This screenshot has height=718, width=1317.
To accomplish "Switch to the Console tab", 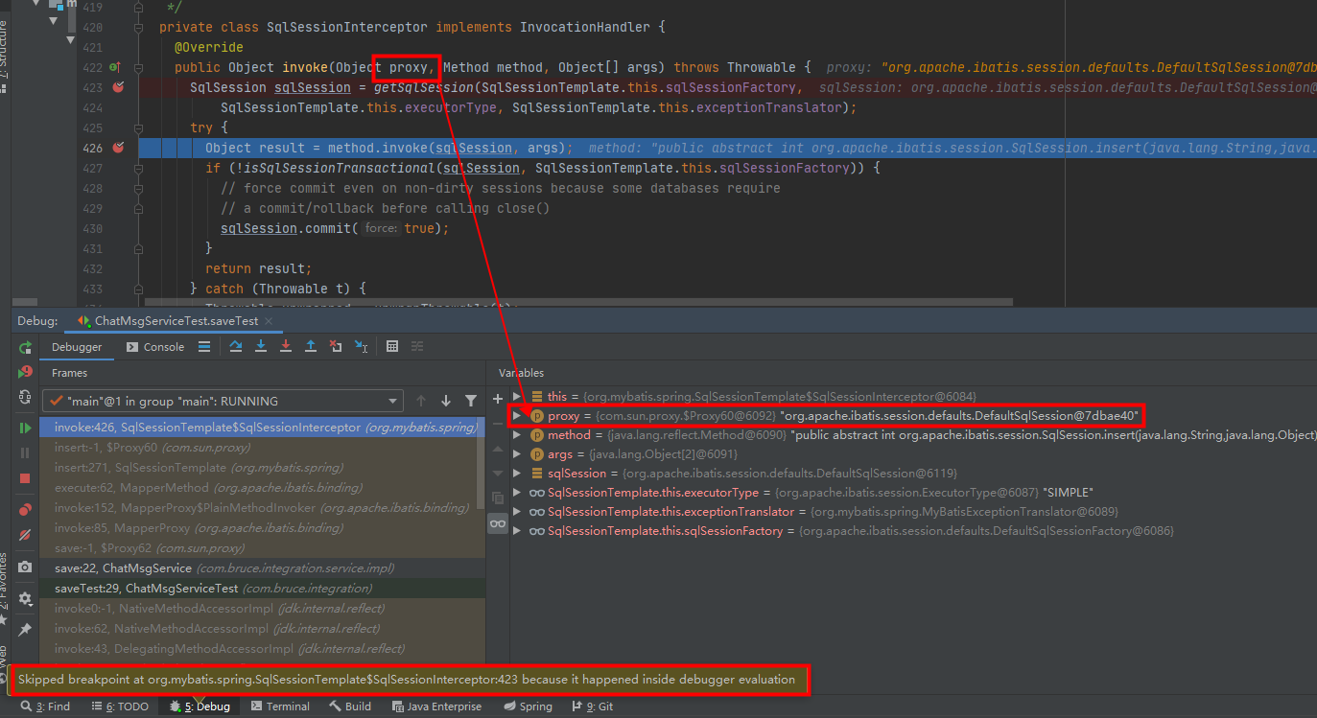I will point(155,347).
